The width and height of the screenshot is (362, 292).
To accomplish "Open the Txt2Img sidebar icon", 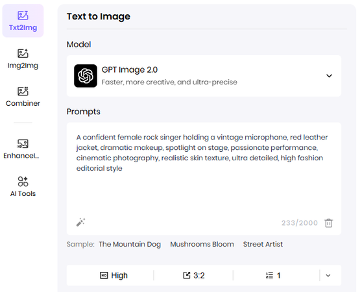I will [23, 16].
